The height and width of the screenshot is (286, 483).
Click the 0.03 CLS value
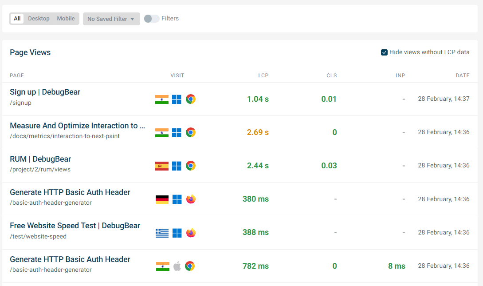coord(329,166)
